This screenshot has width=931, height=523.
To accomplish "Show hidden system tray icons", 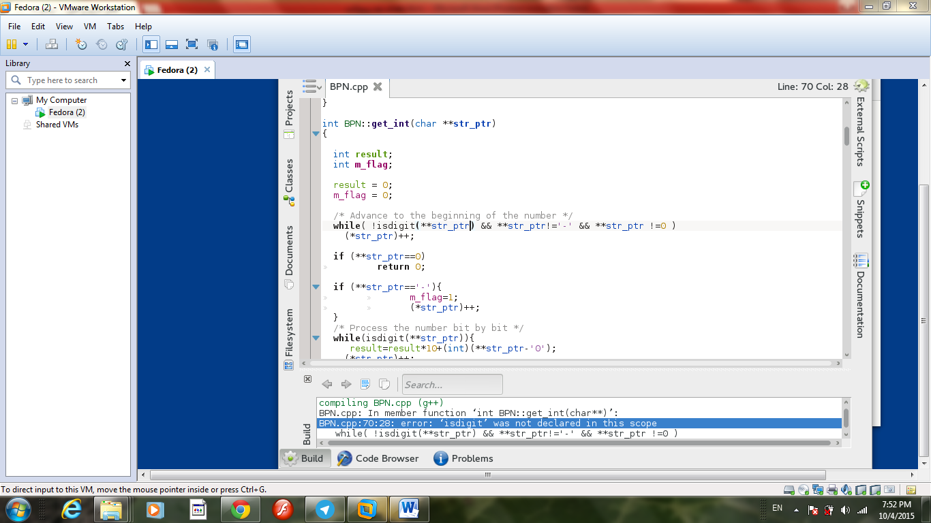I will pos(795,509).
